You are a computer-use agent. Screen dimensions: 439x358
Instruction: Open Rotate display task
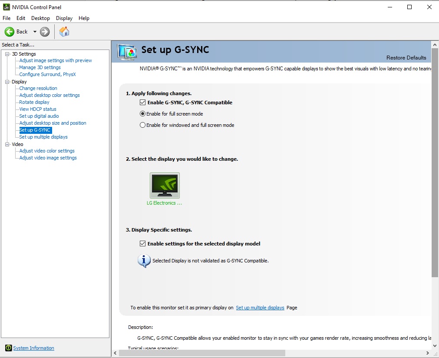pos(34,102)
